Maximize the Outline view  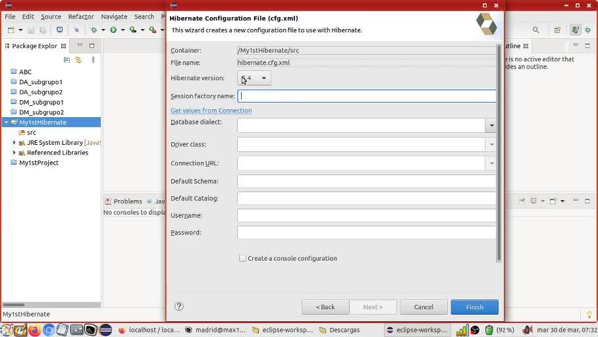[x=587, y=46]
